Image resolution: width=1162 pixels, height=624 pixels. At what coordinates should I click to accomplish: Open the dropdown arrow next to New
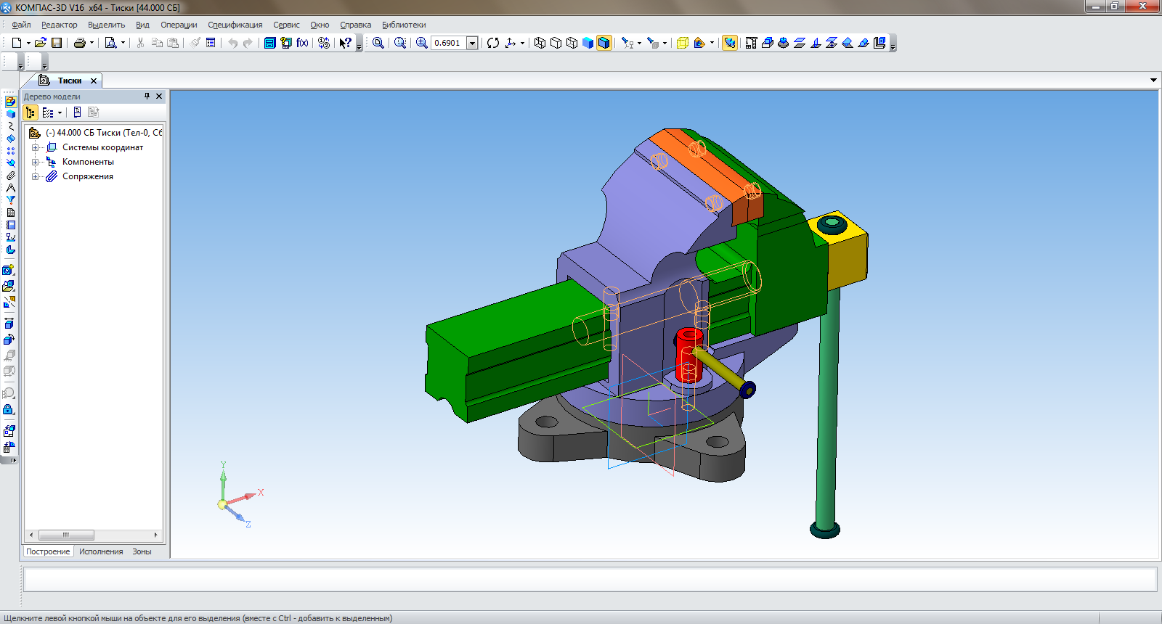28,43
